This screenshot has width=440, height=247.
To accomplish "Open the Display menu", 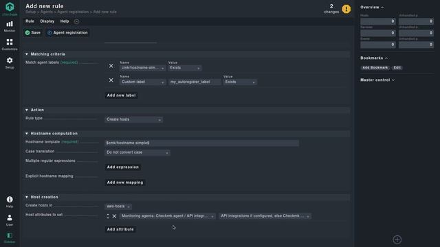I will tap(47, 21).
